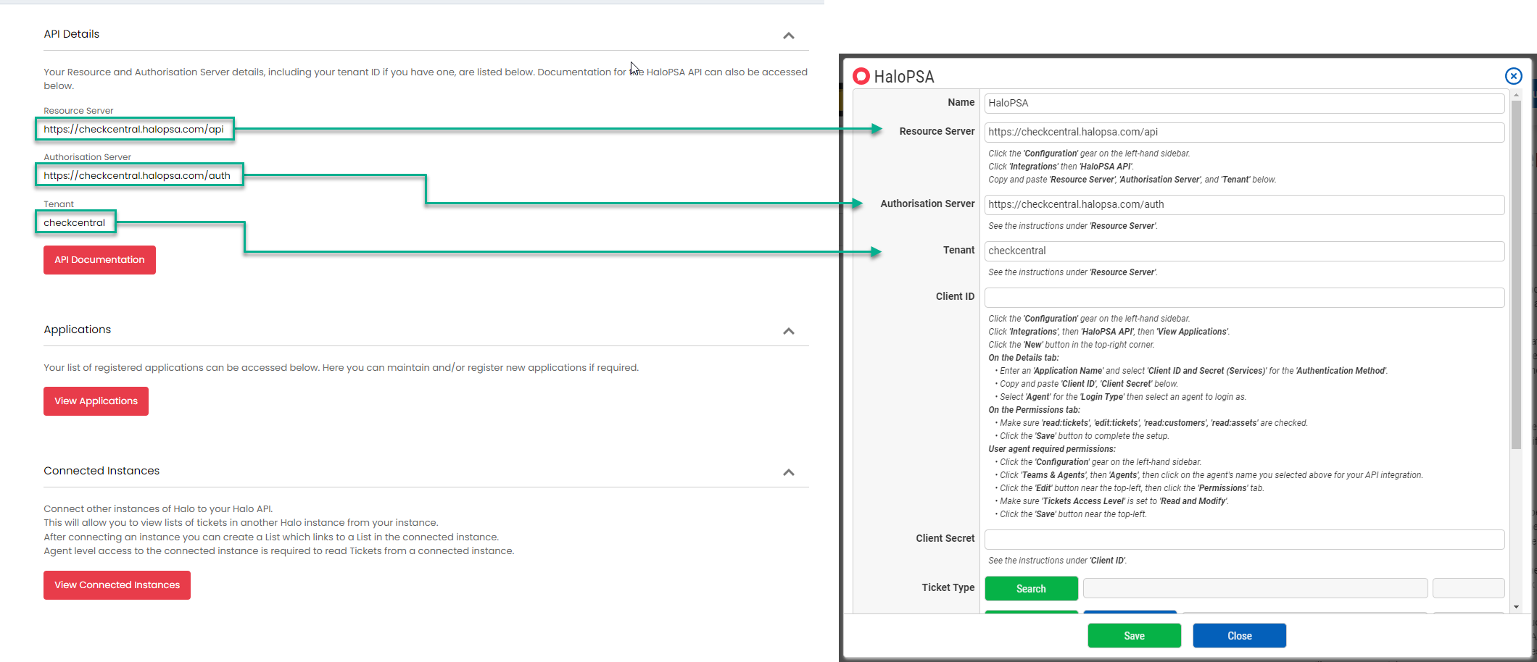
Task: Click the 'API Details' heading
Action: (x=71, y=34)
